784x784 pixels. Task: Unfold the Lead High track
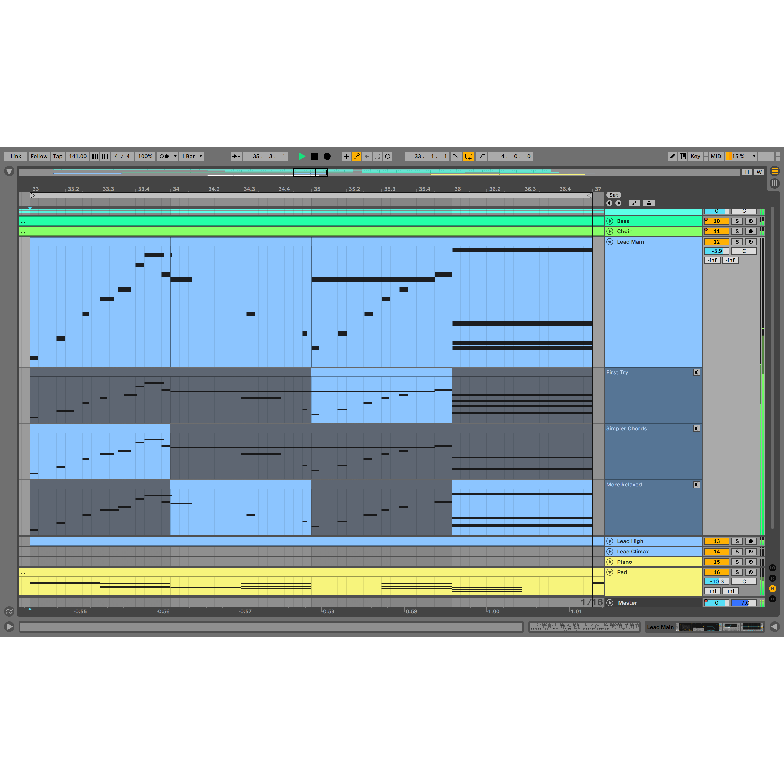(610, 541)
